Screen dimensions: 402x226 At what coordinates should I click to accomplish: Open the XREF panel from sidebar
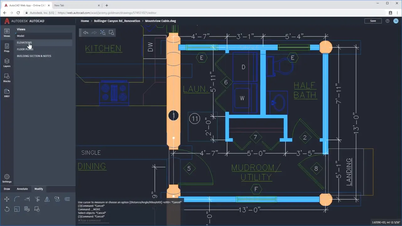[7, 93]
